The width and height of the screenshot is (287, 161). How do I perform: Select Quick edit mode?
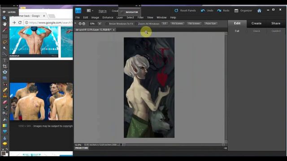coord(257,31)
